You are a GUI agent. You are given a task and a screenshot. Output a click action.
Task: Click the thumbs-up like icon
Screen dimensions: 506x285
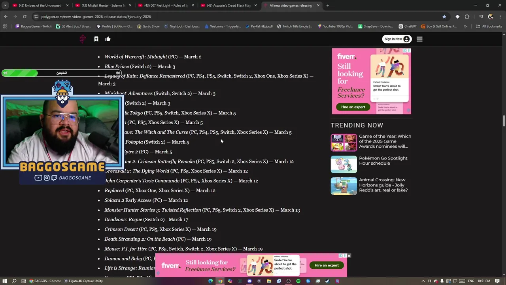click(x=108, y=39)
